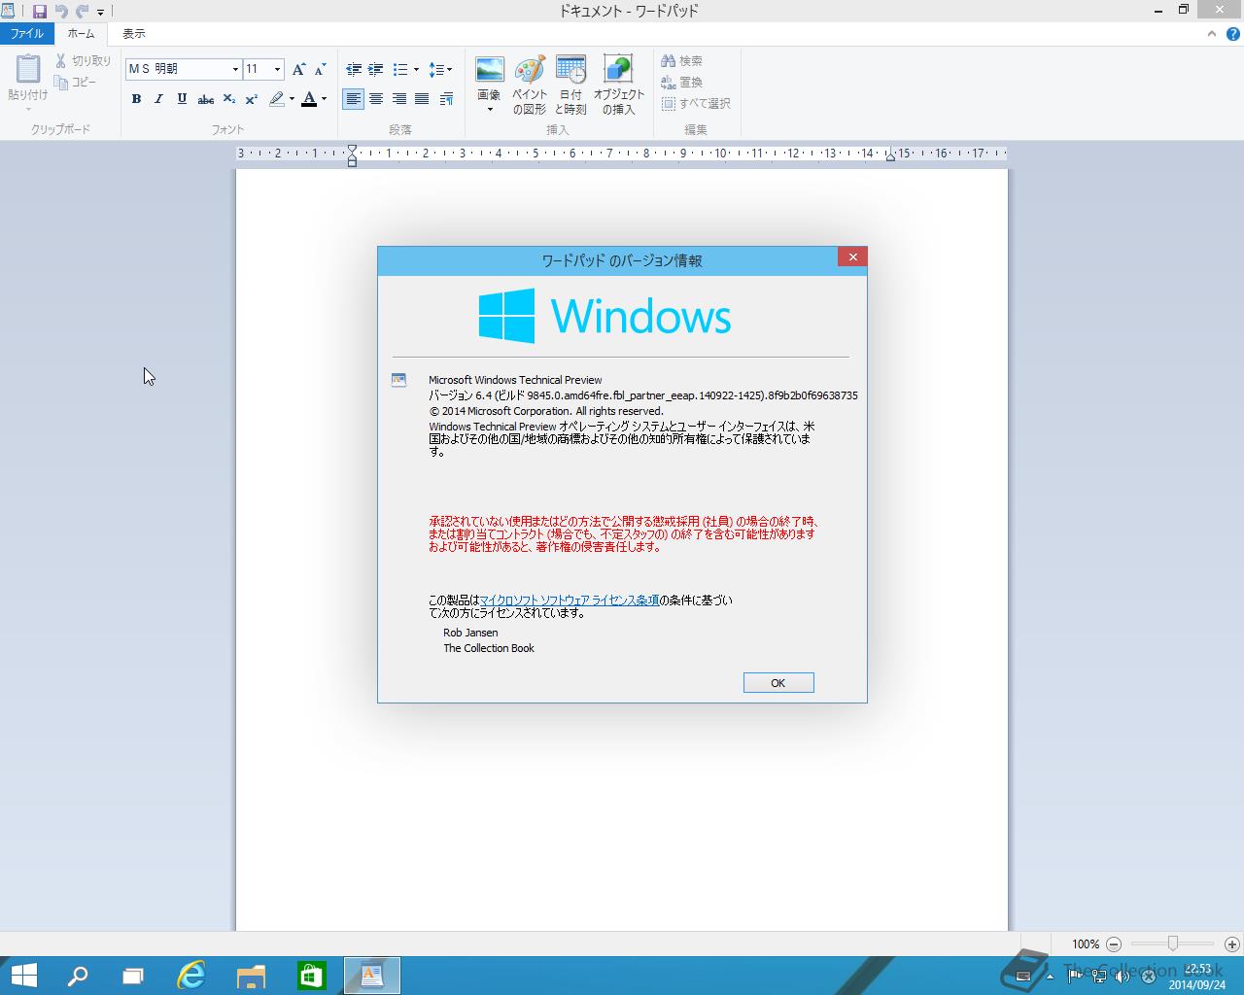Select align text left
This screenshot has width=1244, height=995.
pyautogui.click(x=353, y=98)
